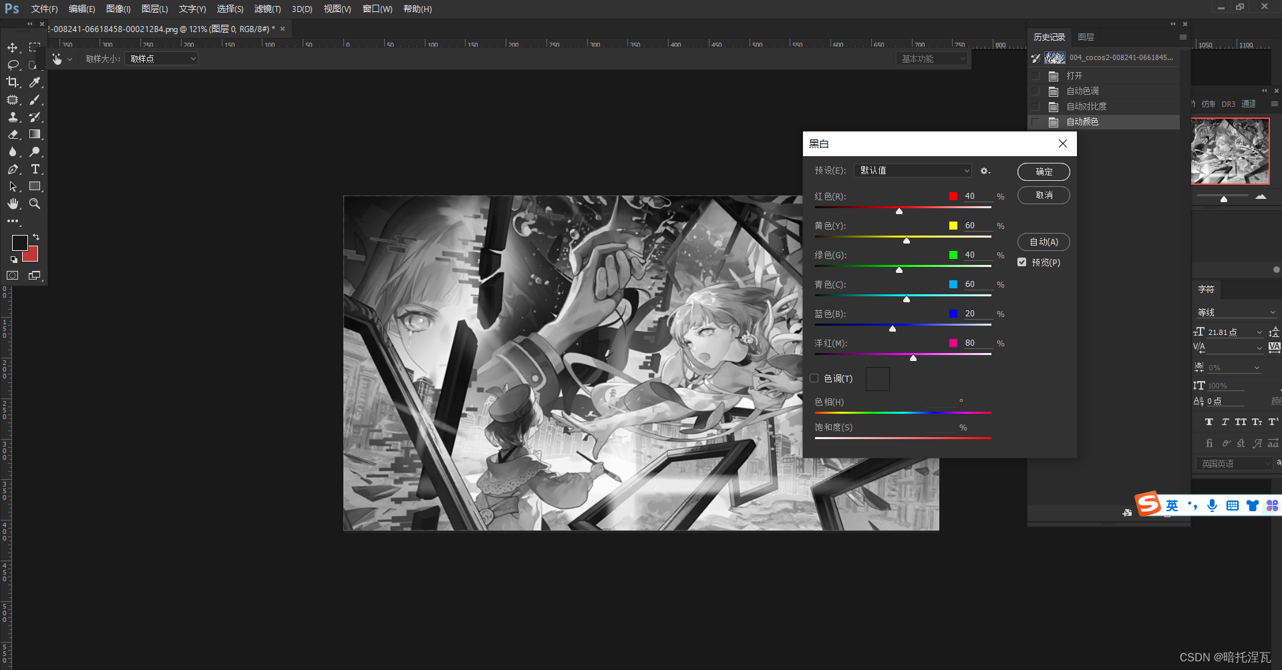Select the Path Selection tool
Screen dimensions: 1282x670
point(13,186)
